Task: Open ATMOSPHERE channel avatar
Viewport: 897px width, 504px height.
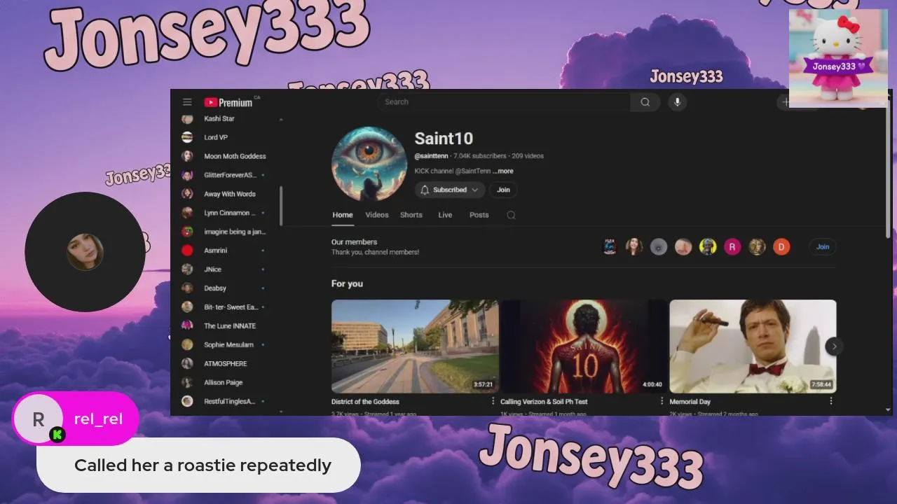Action: (x=187, y=364)
